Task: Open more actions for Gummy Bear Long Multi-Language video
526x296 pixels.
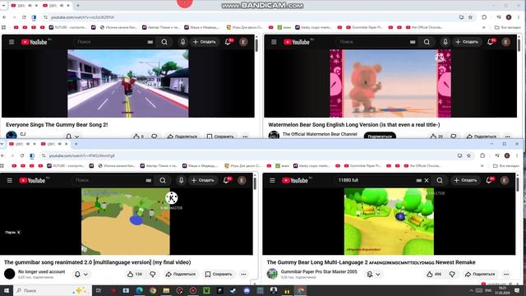Action: point(506,274)
